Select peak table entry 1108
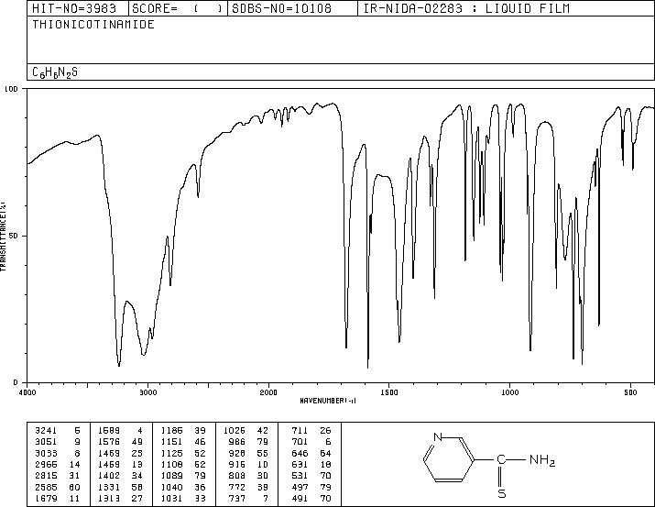 point(171,464)
